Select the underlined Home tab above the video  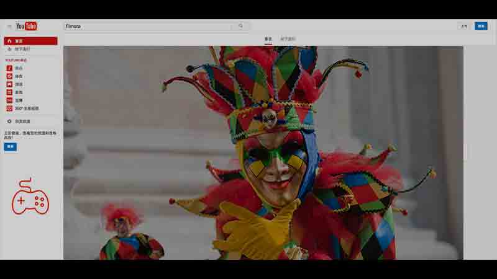(268, 39)
